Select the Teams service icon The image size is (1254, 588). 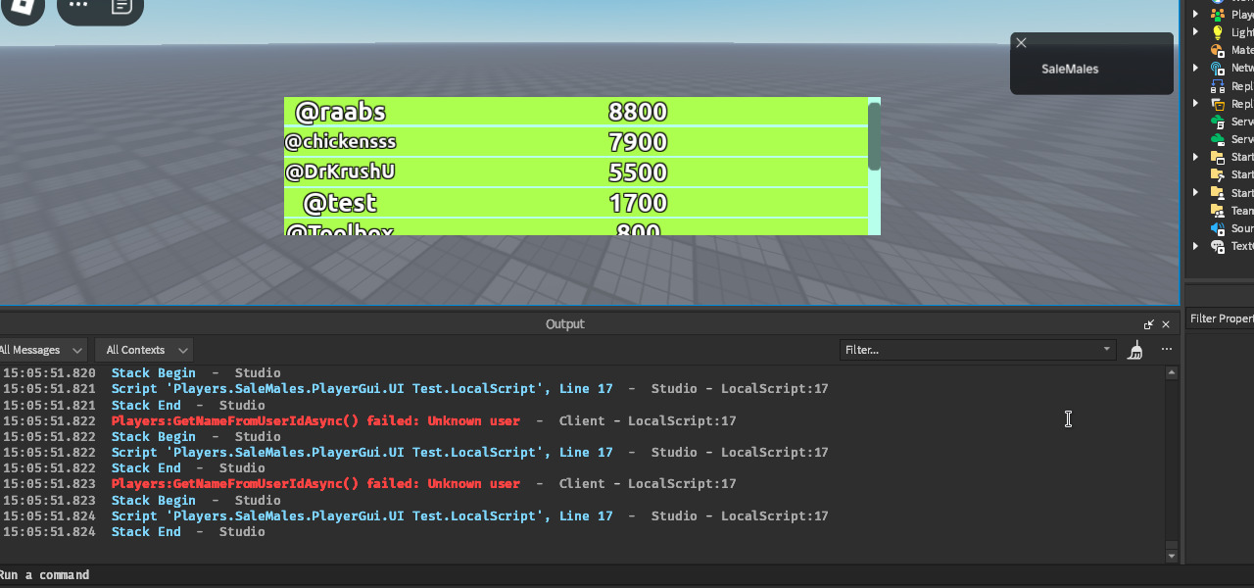[x=1218, y=210]
